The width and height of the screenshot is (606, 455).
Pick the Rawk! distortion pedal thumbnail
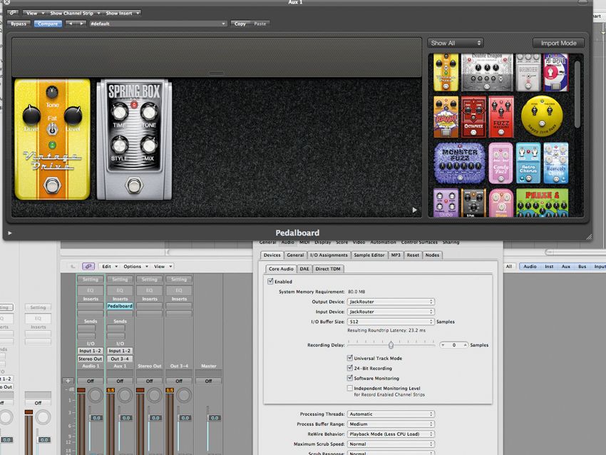(446, 117)
